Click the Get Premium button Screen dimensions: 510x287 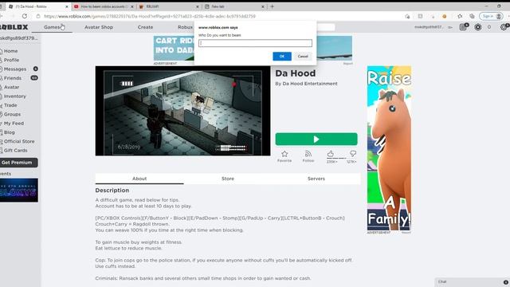pyautogui.click(x=18, y=163)
